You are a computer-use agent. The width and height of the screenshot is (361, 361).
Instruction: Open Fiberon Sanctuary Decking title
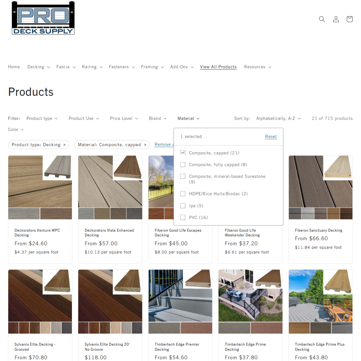tap(318, 230)
